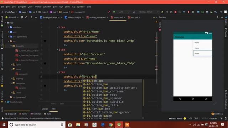This screenshot has width=228, height=128.
Task: Switch to the activity_home.xml tab
Action: pos(97,17)
